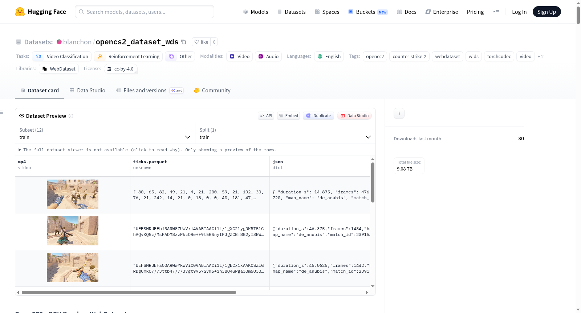Copy dataset name with the copy icon
The width and height of the screenshot is (581, 313).
[184, 42]
